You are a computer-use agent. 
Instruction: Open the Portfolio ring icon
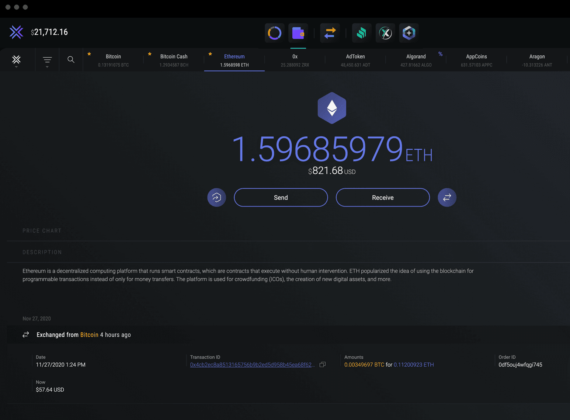(275, 33)
